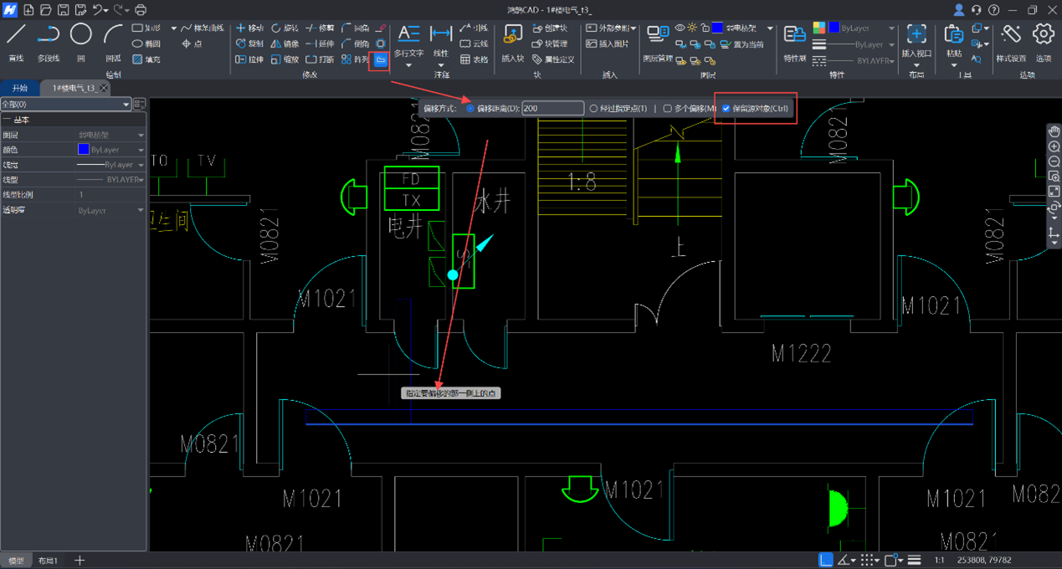This screenshot has height=569, width=1062.
Task: Select the 多段线 (Polyline) tool
Action: tap(48, 35)
